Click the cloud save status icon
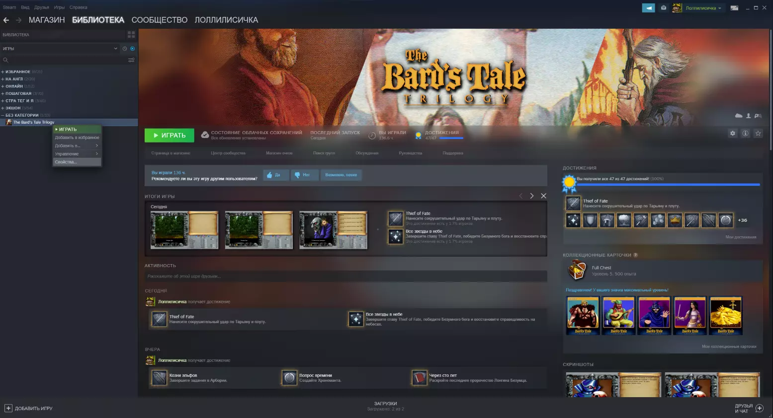The width and height of the screenshot is (773, 418). [x=205, y=135]
